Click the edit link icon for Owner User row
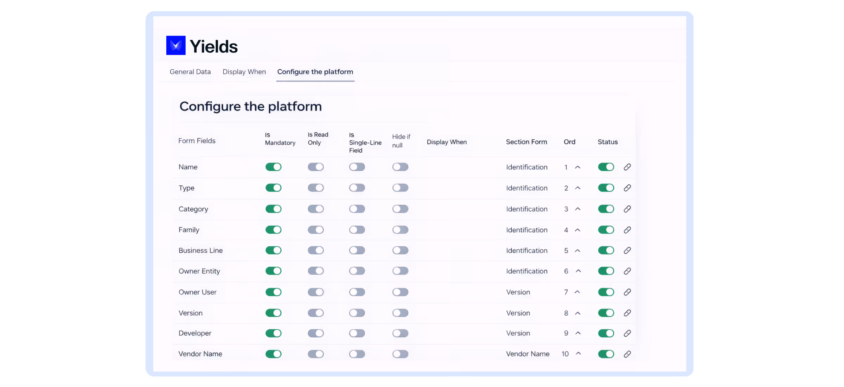 [627, 292]
